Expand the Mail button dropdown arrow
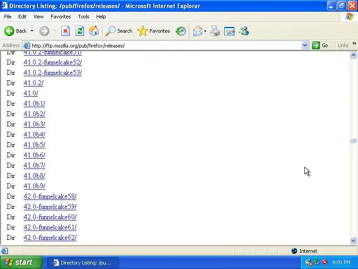The width and height of the screenshot is (358, 269). [x=205, y=31]
